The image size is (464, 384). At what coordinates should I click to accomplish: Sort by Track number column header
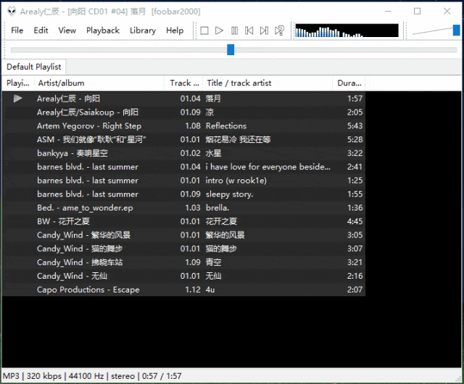tap(183, 83)
